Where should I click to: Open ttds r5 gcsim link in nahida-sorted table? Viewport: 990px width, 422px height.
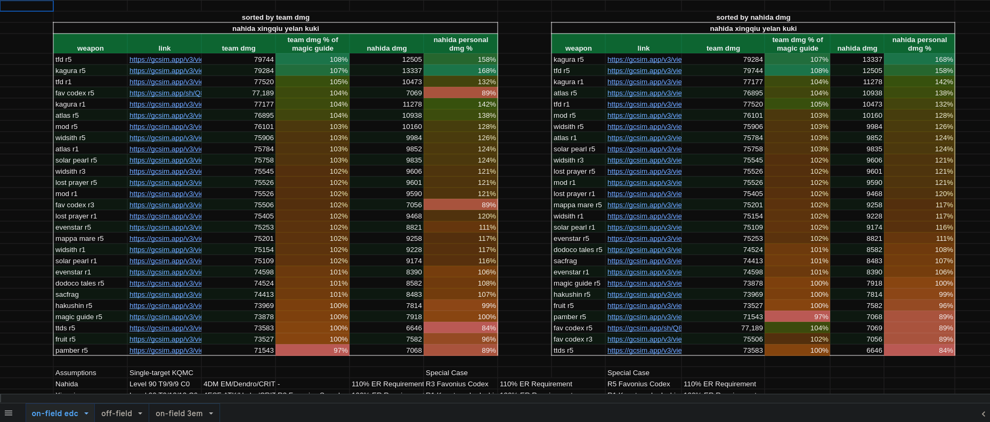click(x=644, y=351)
